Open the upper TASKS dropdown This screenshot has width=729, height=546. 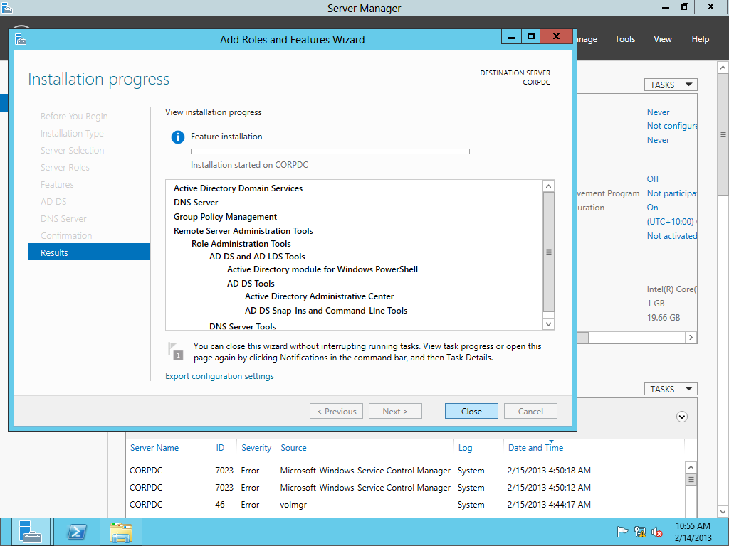(670, 85)
